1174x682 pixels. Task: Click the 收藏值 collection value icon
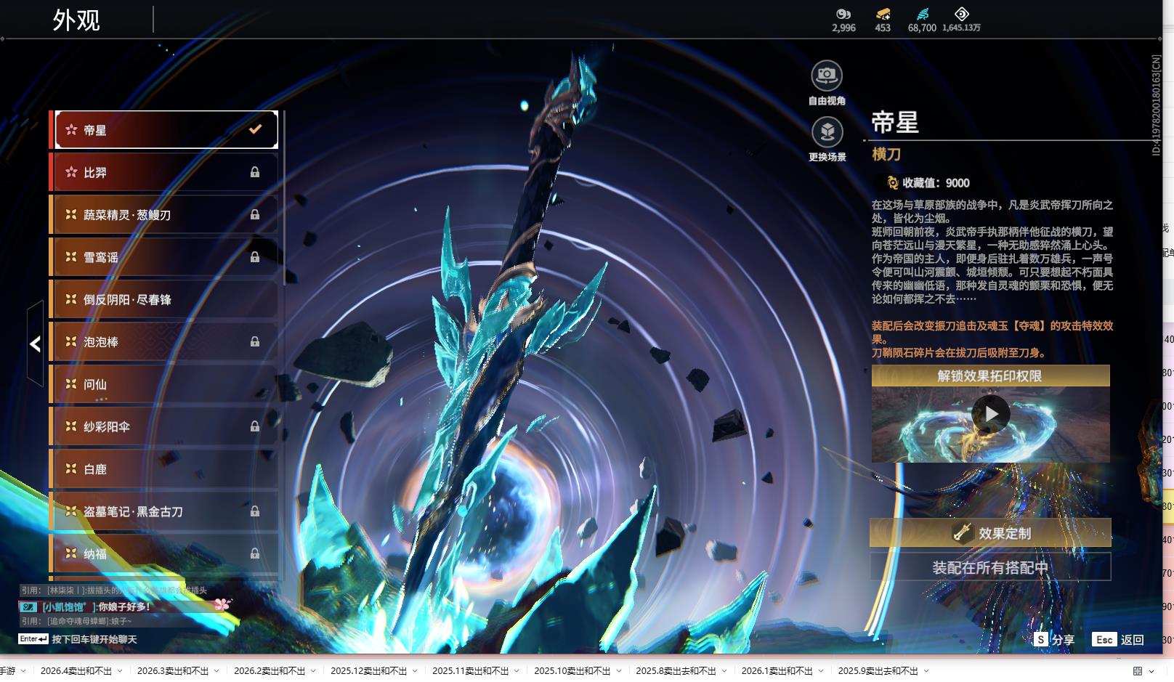[893, 183]
